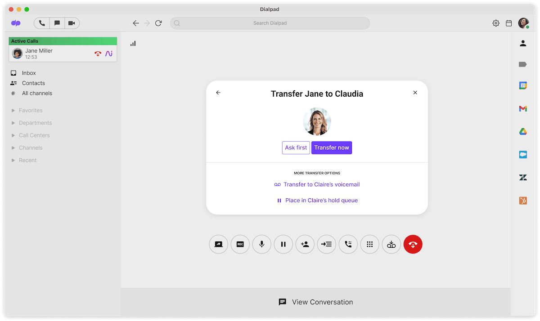Toggle the Ai transcription for Jane Miller

click(x=108, y=53)
